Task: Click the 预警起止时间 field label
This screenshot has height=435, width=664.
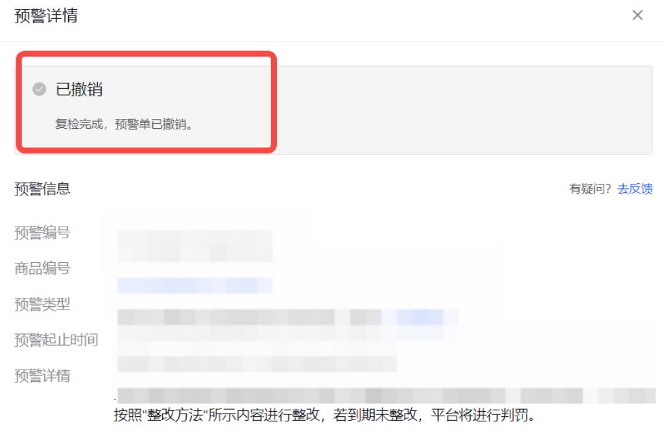Action: tap(56, 340)
